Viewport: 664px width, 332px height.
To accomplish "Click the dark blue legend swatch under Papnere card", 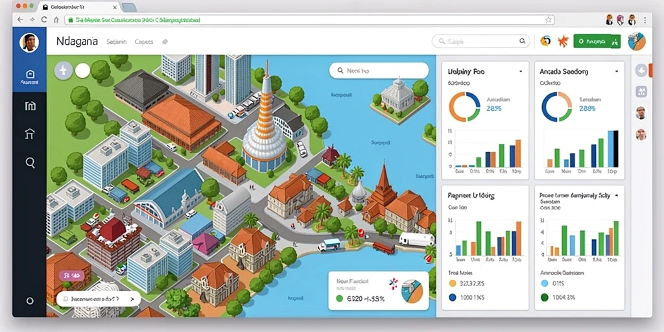I will tap(452, 297).
